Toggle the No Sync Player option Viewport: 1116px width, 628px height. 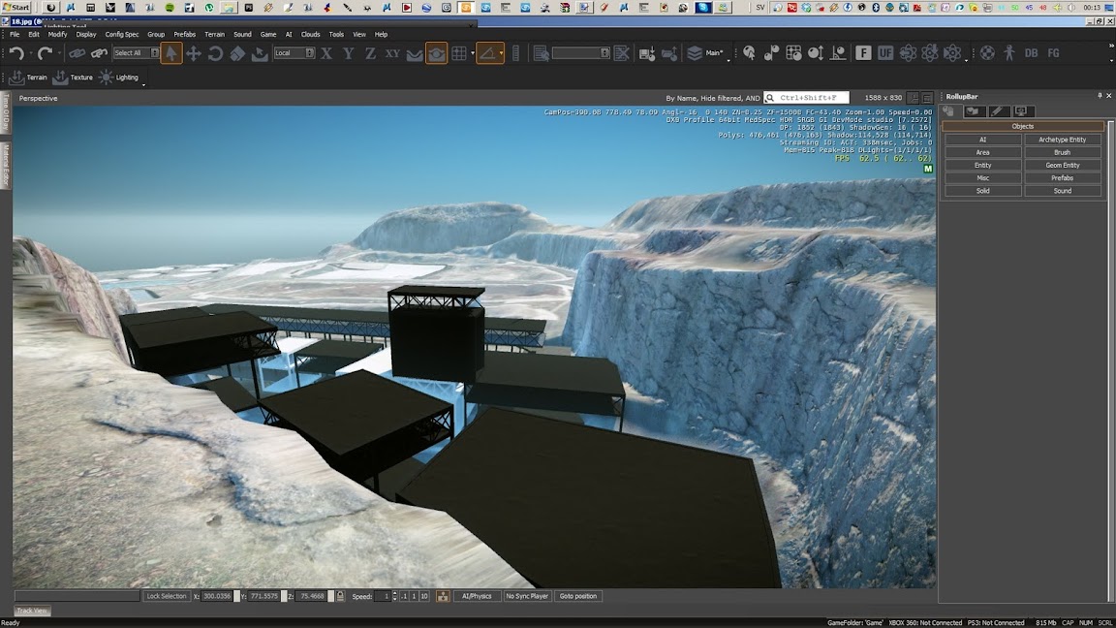click(x=527, y=596)
